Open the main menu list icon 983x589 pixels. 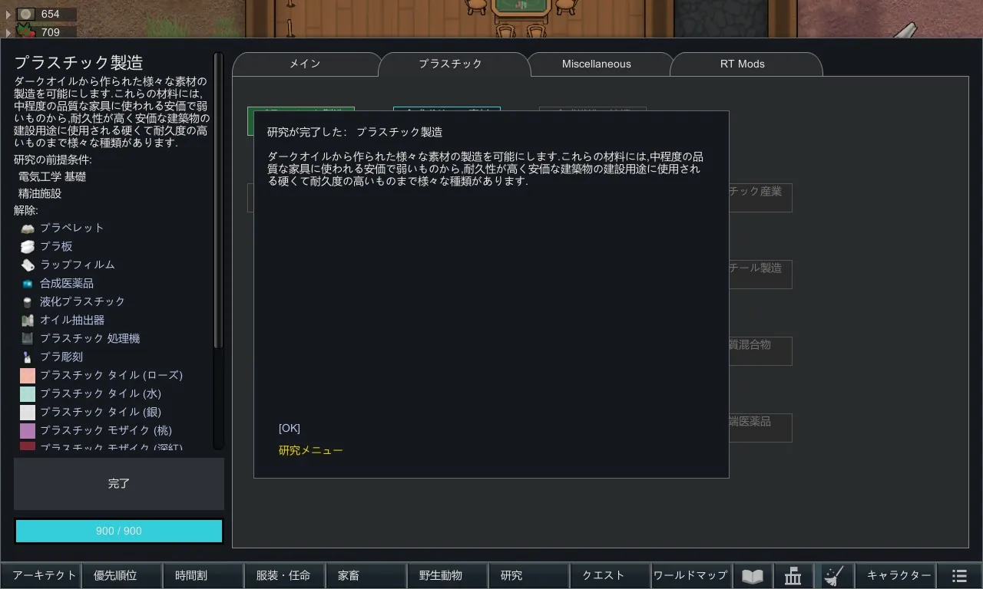click(959, 576)
